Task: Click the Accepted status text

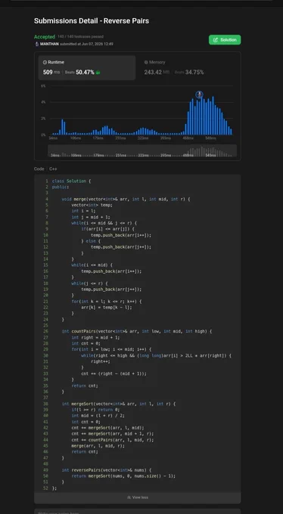Action: 45,37
